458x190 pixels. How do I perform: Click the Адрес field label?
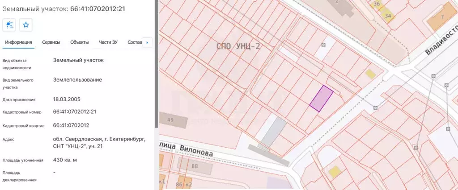(8, 140)
